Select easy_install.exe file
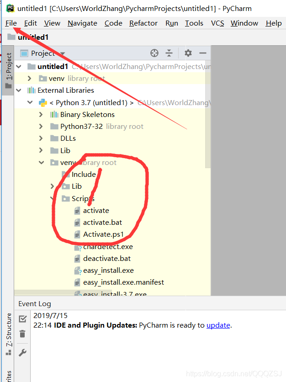This screenshot has height=382, width=286. 108,271
